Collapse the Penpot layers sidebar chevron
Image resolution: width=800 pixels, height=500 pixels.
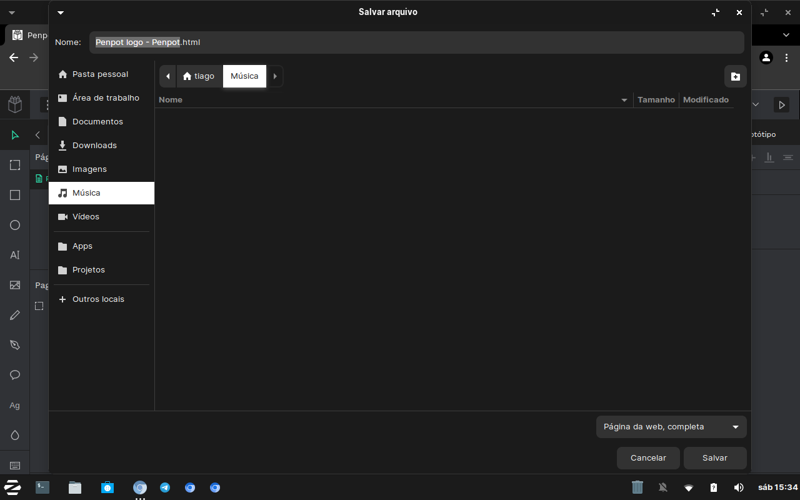37,134
